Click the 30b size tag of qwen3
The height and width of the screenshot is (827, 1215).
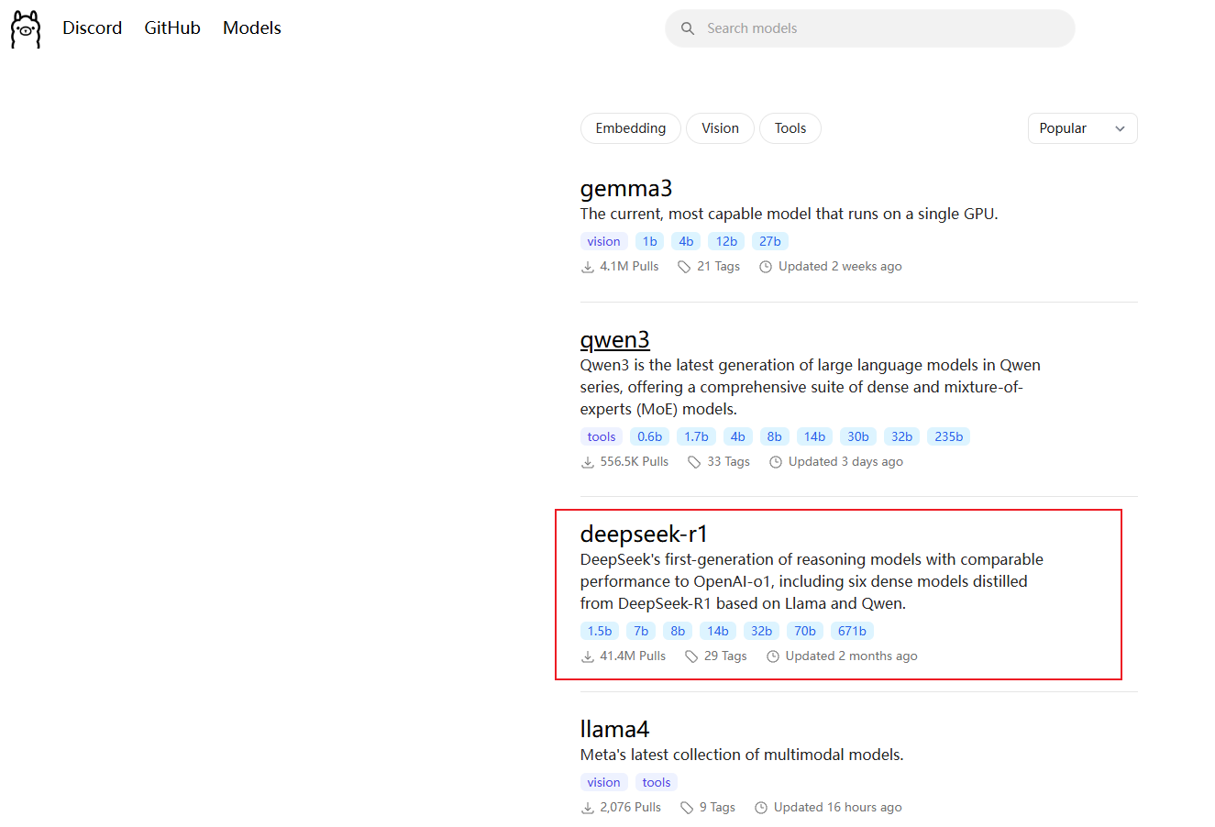pyautogui.click(x=858, y=437)
